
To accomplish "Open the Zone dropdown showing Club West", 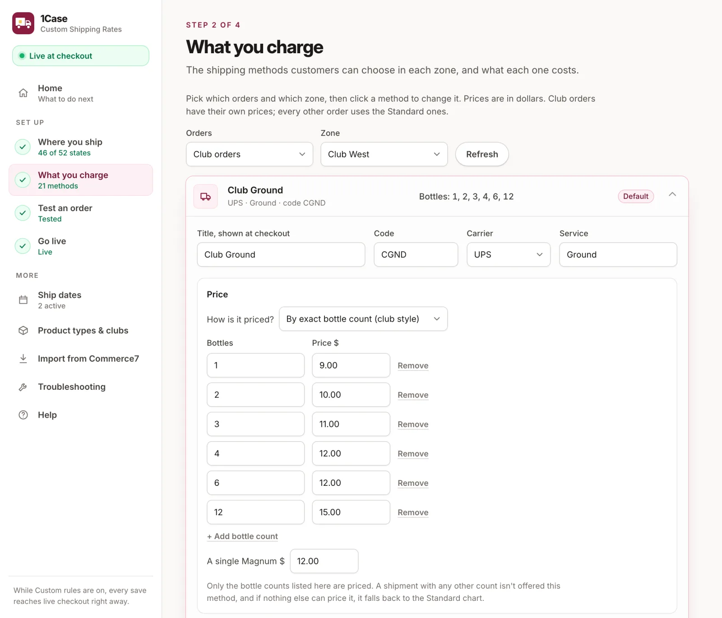I will click(384, 154).
